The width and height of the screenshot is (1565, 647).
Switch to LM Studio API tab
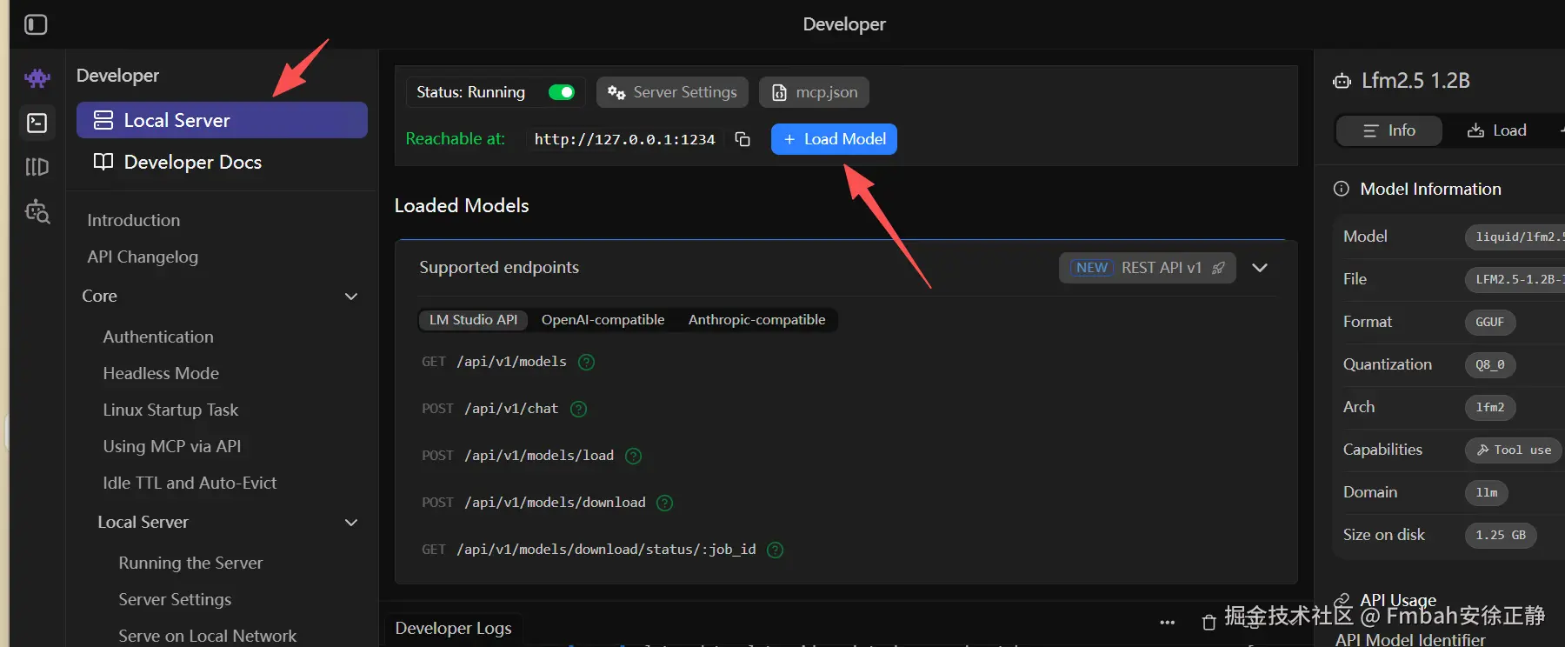tap(474, 320)
